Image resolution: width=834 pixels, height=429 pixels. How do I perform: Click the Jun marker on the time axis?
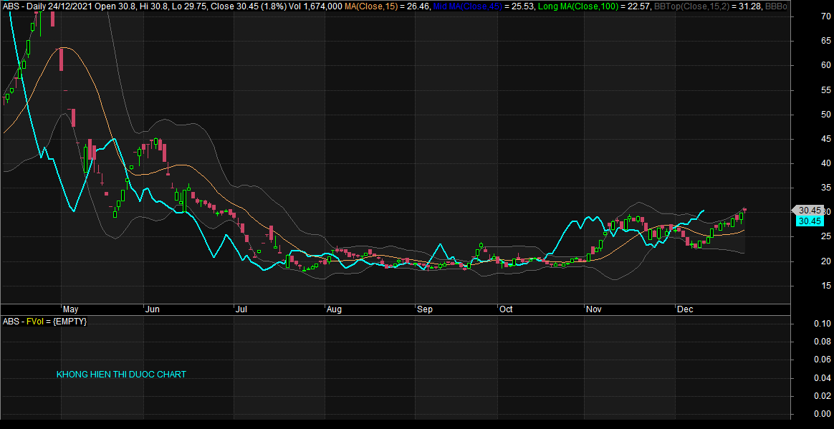(x=152, y=310)
